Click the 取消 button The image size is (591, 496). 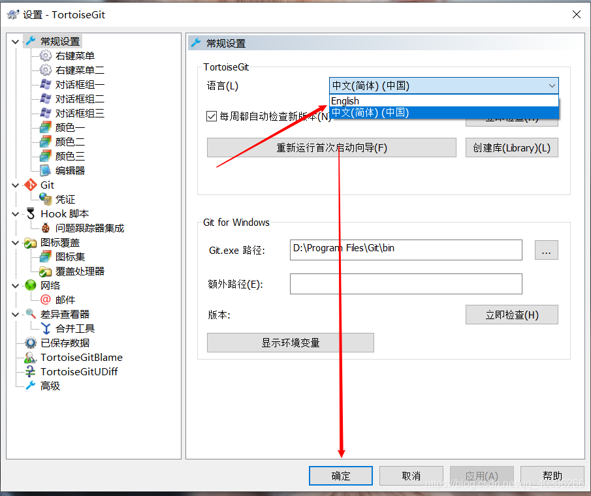click(x=411, y=476)
